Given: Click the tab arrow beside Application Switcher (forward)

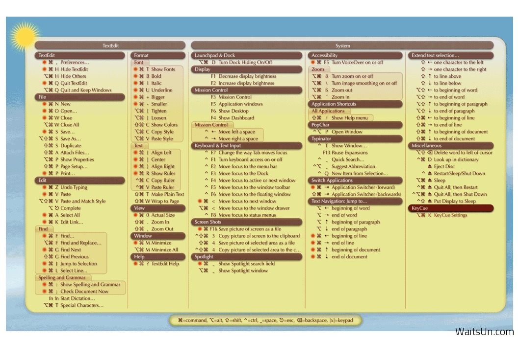Looking at the screenshot, I should (x=326, y=187).
